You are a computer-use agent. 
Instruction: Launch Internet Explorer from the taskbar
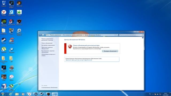(11, 94)
